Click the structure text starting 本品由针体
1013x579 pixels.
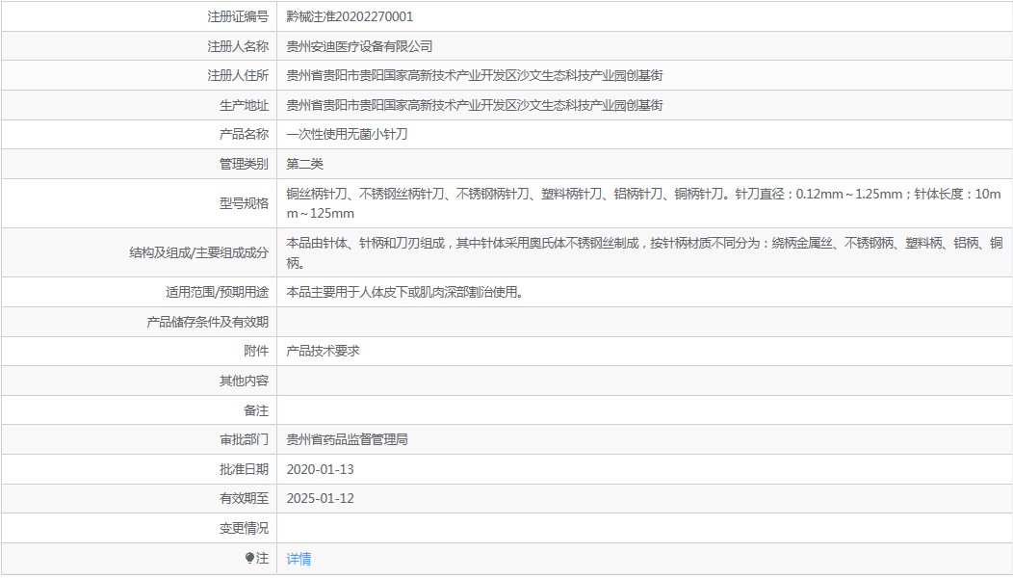[645, 252]
